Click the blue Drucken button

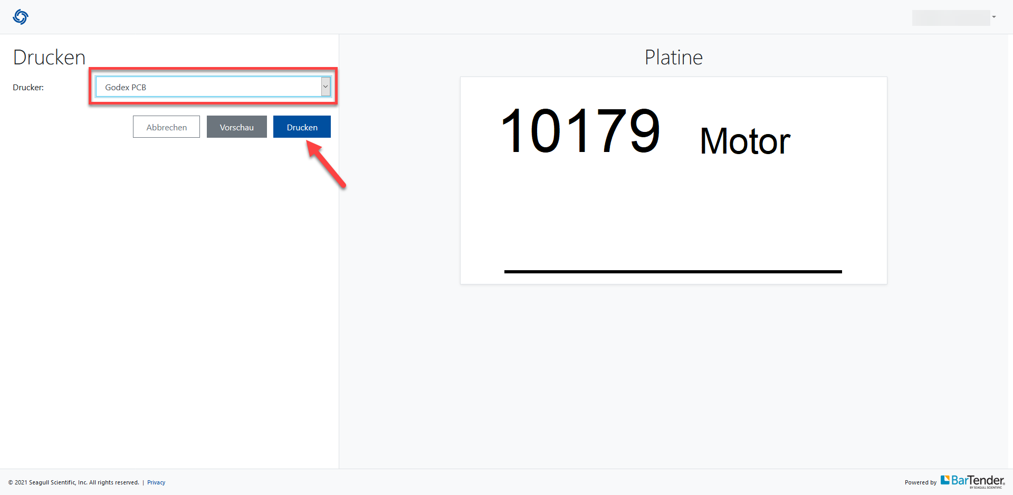point(302,127)
